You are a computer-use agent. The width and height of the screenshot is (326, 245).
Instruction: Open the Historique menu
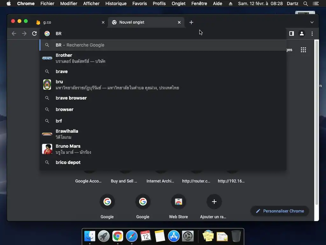tap(116, 4)
